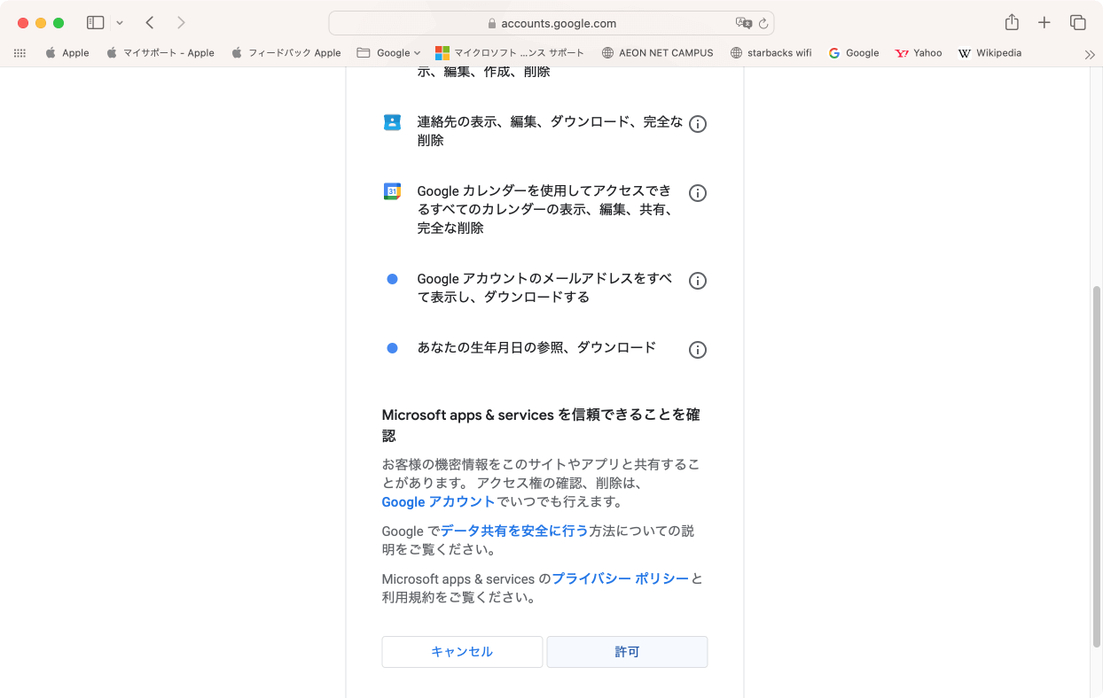
Task: Show the tab overview icon
Action: [x=1078, y=23]
